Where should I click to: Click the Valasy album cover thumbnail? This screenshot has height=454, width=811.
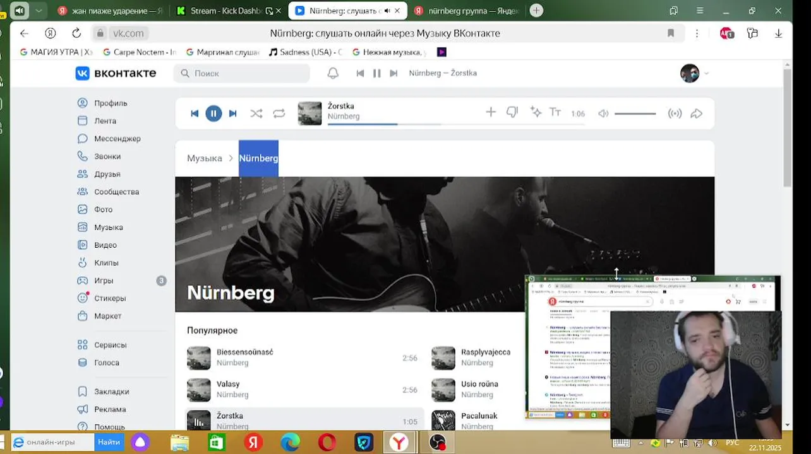pos(199,390)
